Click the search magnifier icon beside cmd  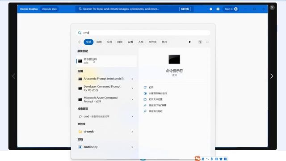(80, 33)
